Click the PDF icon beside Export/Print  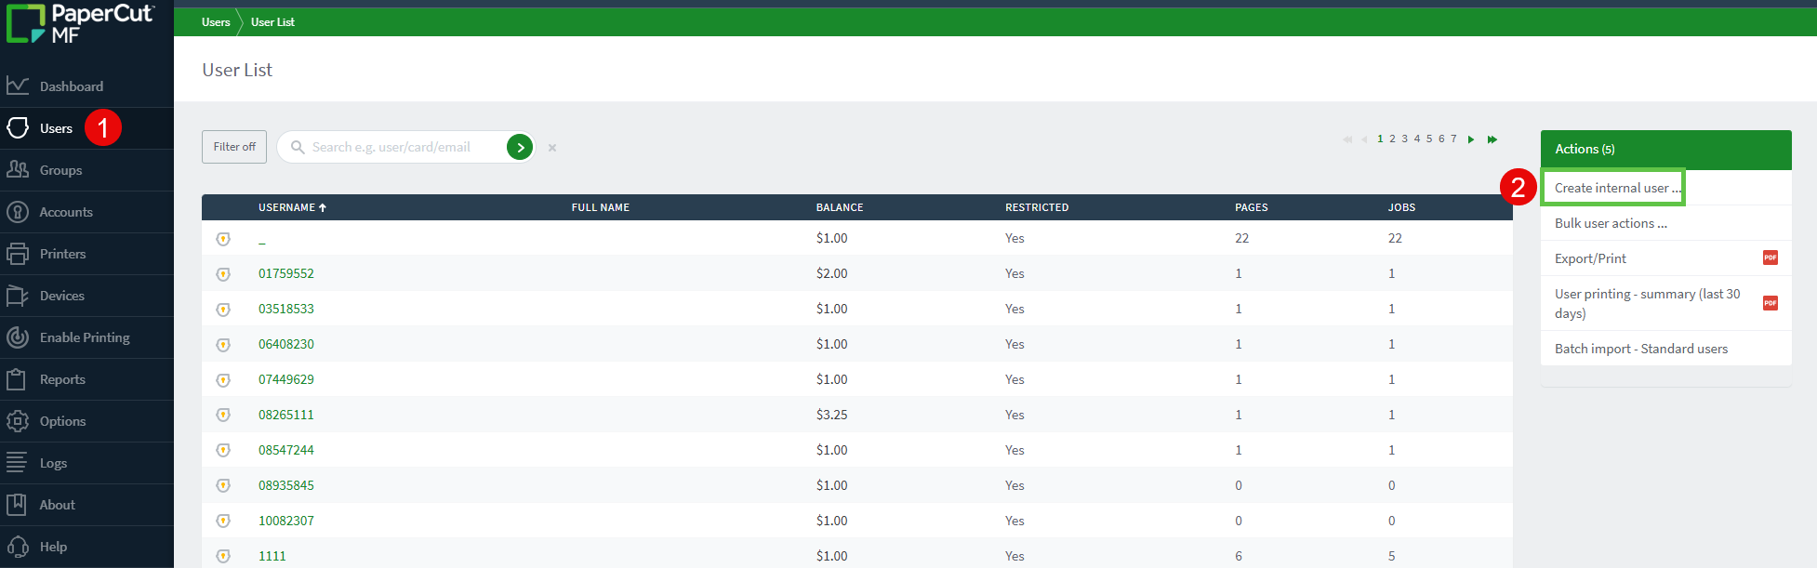coord(1770,258)
